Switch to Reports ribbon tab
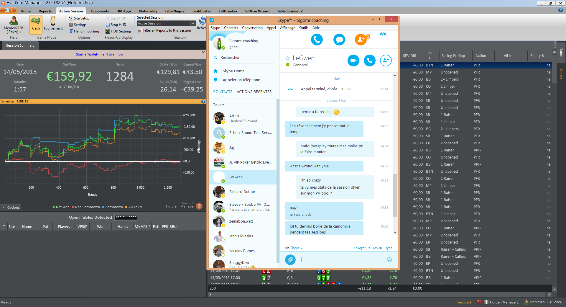 [x=45, y=11]
